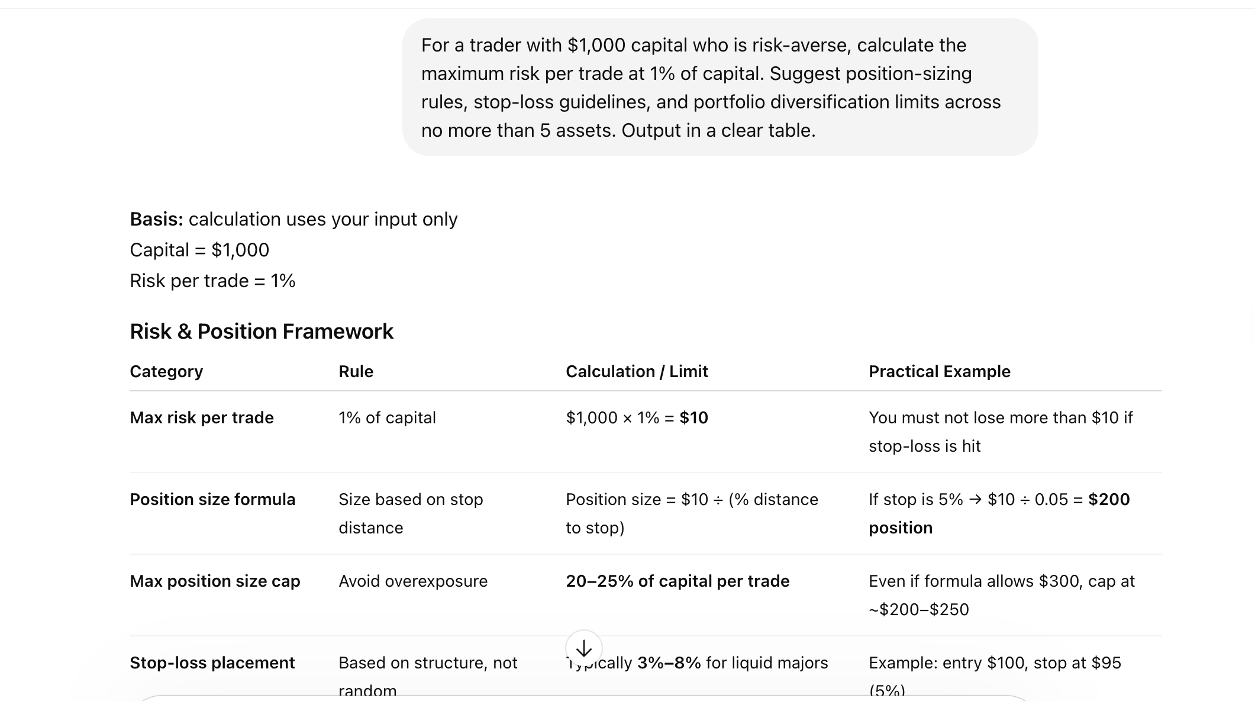Click the '$1,000 × 1% = $10' calculation cell
This screenshot has height=701, width=1255.
pos(637,418)
